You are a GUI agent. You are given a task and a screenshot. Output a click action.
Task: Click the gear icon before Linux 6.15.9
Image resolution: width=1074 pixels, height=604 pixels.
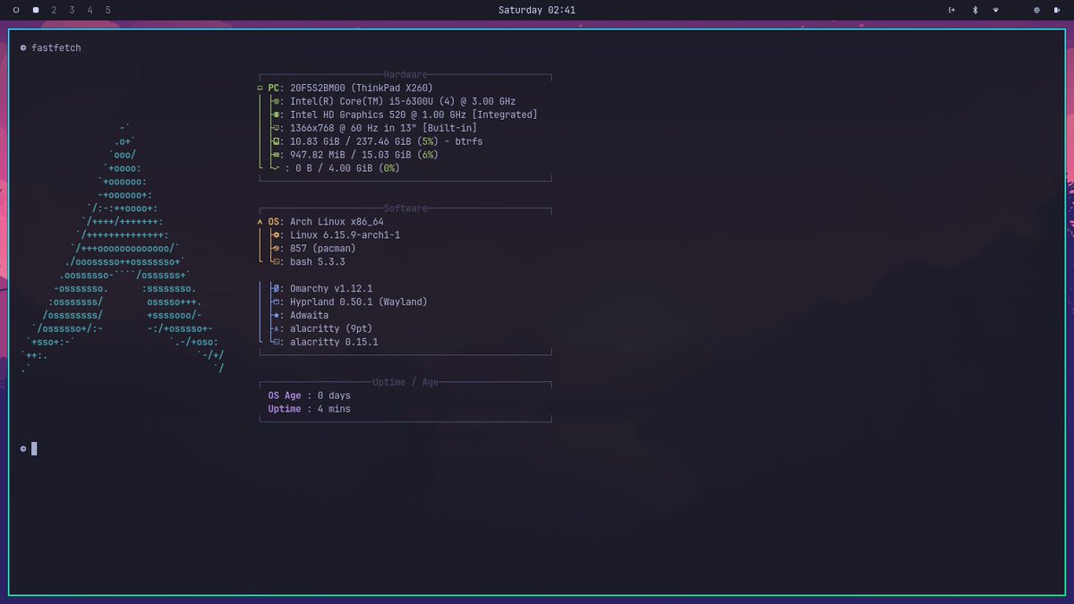click(x=277, y=235)
